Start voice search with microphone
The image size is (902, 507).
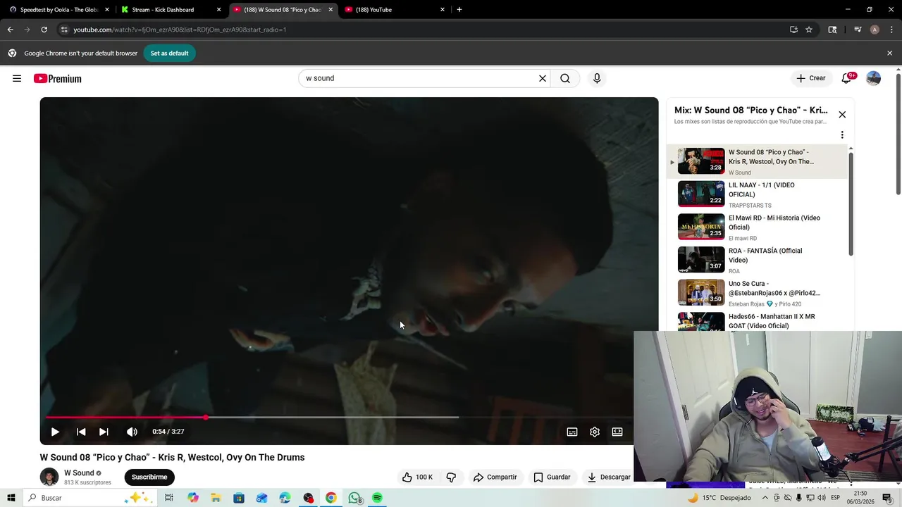[x=597, y=78]
